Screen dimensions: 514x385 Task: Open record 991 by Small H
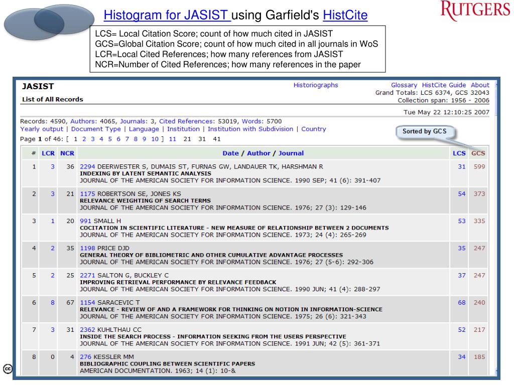[x=85, y=221]
